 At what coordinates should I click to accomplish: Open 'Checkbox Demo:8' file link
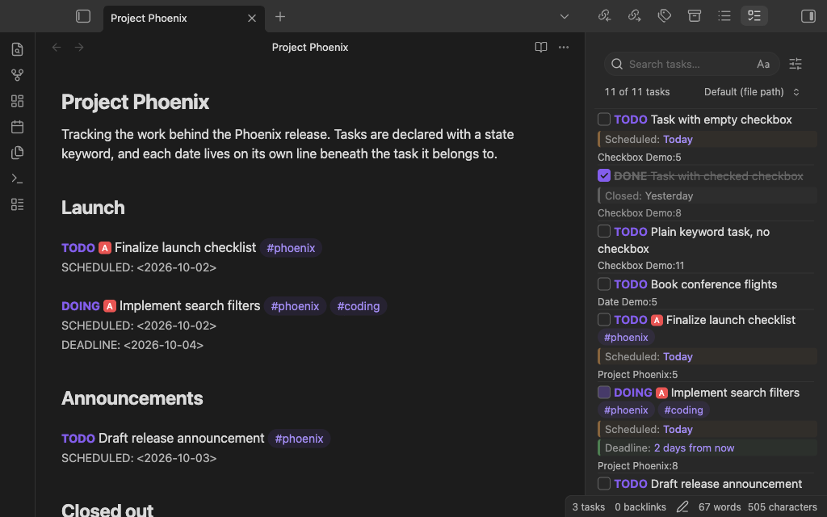point(640,213)
